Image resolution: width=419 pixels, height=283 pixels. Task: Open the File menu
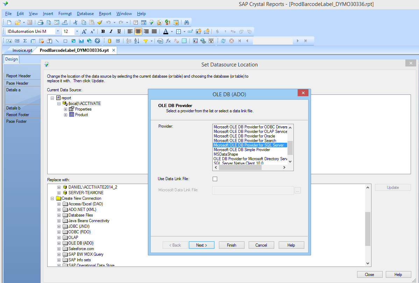[8, 14]
